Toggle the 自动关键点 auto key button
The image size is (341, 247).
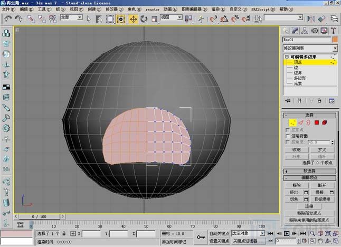(x=219, y=233)
